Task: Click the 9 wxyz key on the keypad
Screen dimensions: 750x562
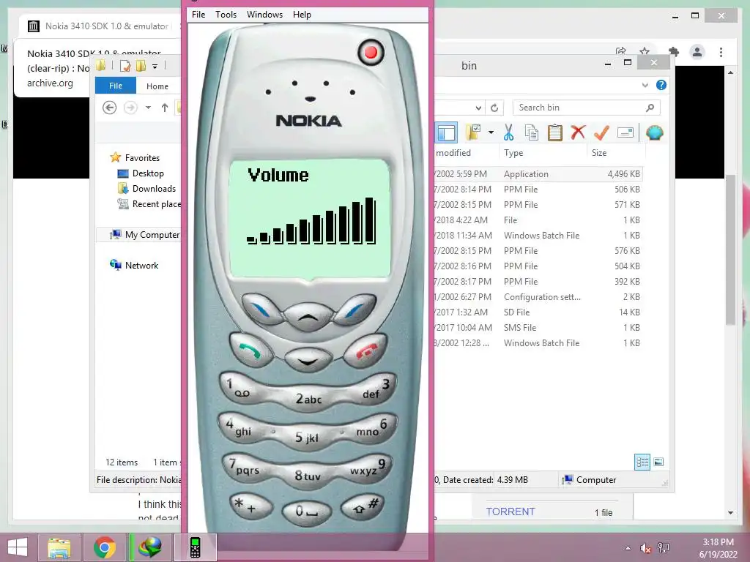Action: click(x=371, y=467)
